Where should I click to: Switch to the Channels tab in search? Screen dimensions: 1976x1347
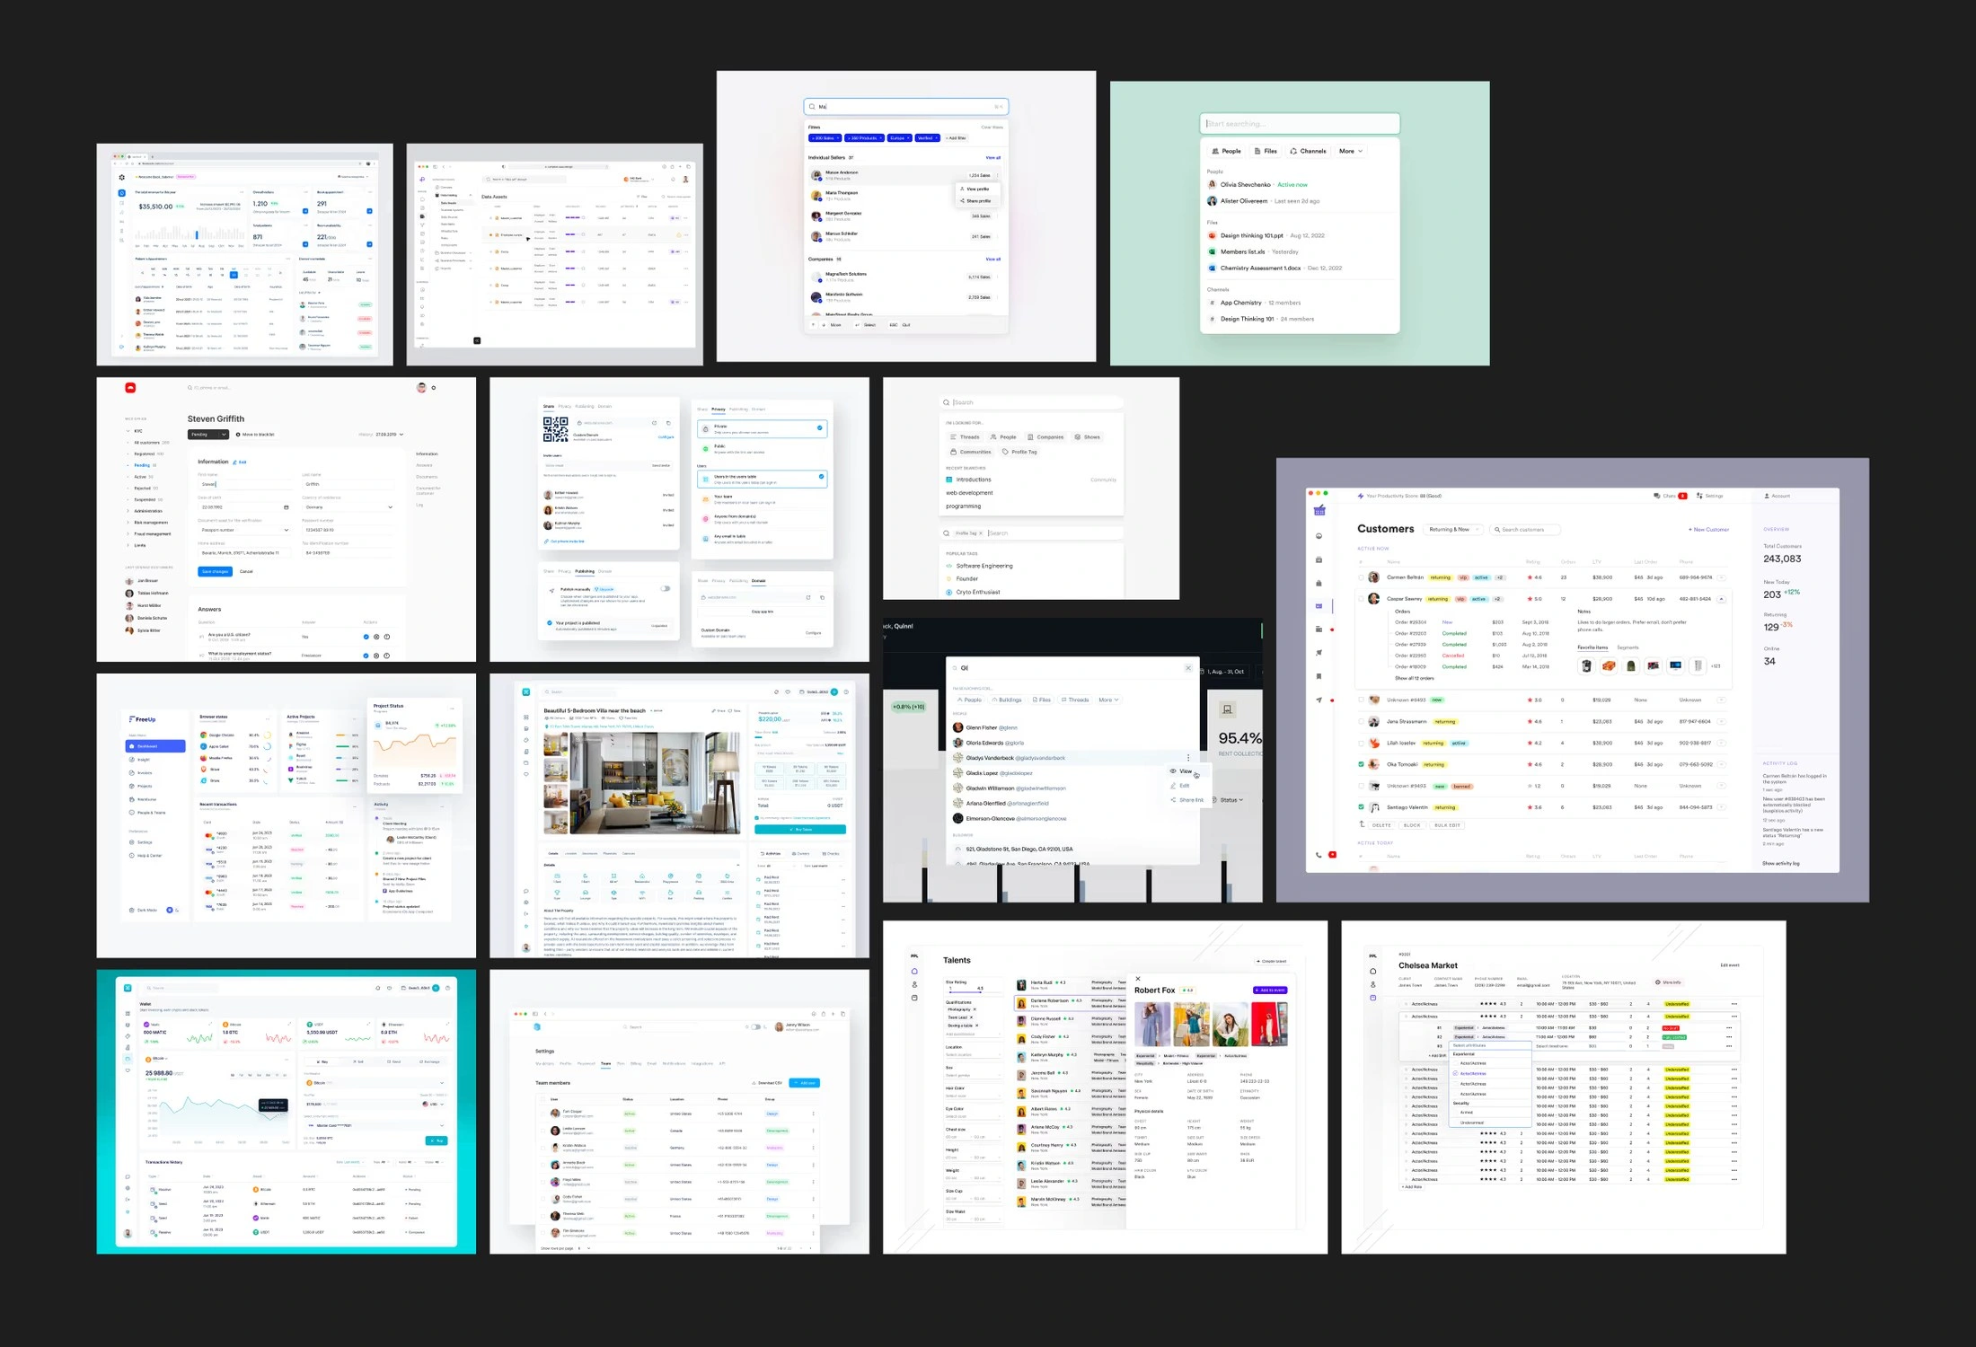[1308, 151]
